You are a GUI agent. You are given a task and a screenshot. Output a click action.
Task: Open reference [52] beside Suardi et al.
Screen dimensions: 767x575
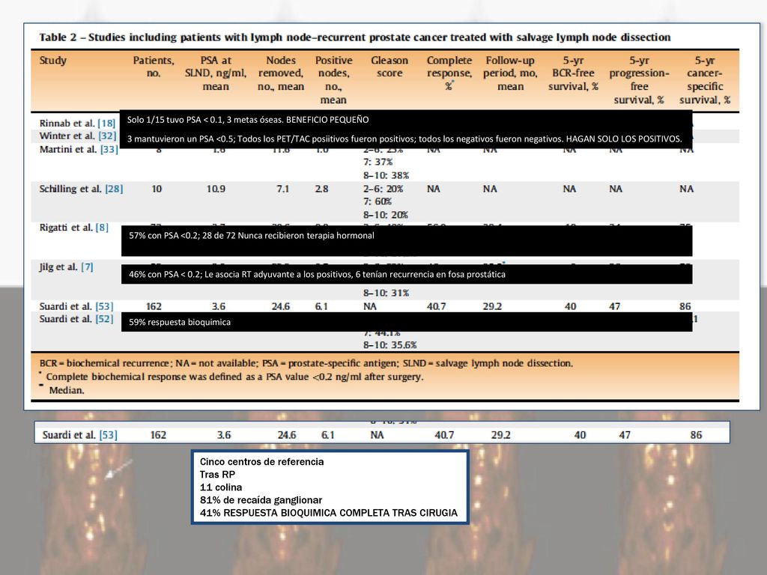104,319
